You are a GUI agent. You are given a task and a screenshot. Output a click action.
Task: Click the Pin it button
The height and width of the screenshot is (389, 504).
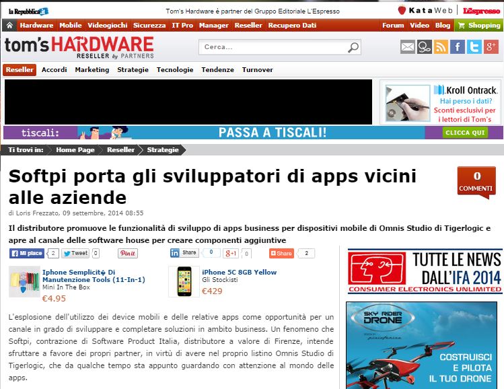(128, 253)
